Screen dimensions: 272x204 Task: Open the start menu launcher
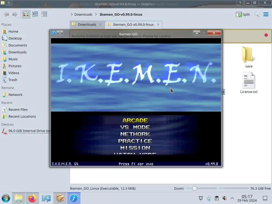pos(6,198)
